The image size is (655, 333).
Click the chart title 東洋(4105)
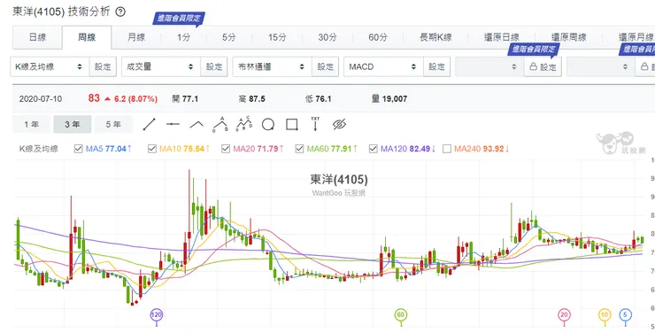339,180
